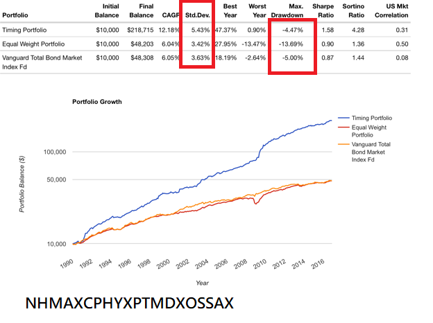Image resolution: width=433 pixels, height=323 pixels.
Task: Click the Vanguard Total Bond Market legend entry
Action: point(364,152)
